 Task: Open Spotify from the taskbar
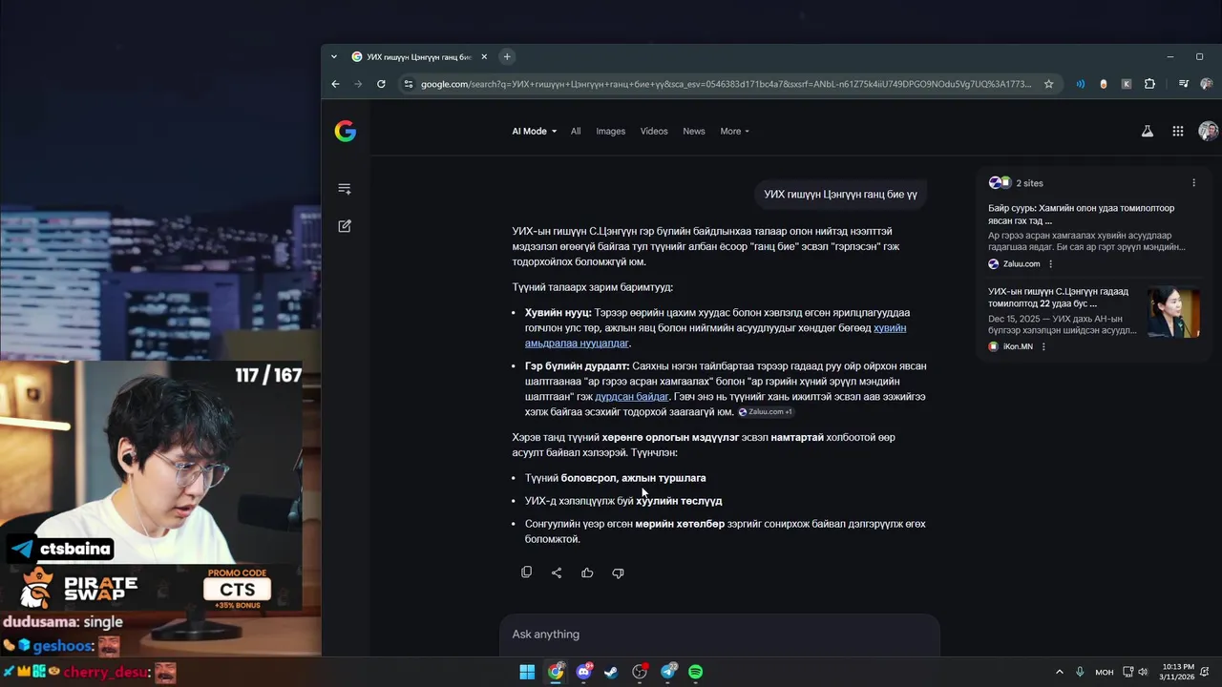pos(696,672)
